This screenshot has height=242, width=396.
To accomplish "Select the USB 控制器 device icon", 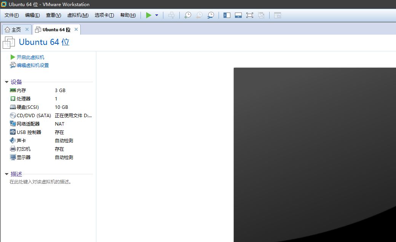I will 13,132.
